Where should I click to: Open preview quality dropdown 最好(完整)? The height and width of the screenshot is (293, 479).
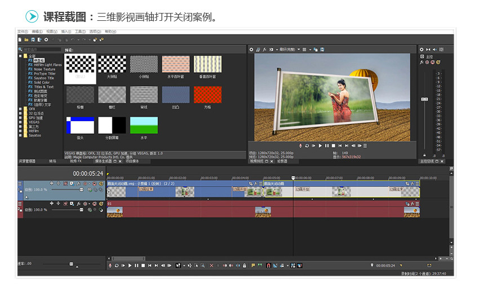(289, 50)
